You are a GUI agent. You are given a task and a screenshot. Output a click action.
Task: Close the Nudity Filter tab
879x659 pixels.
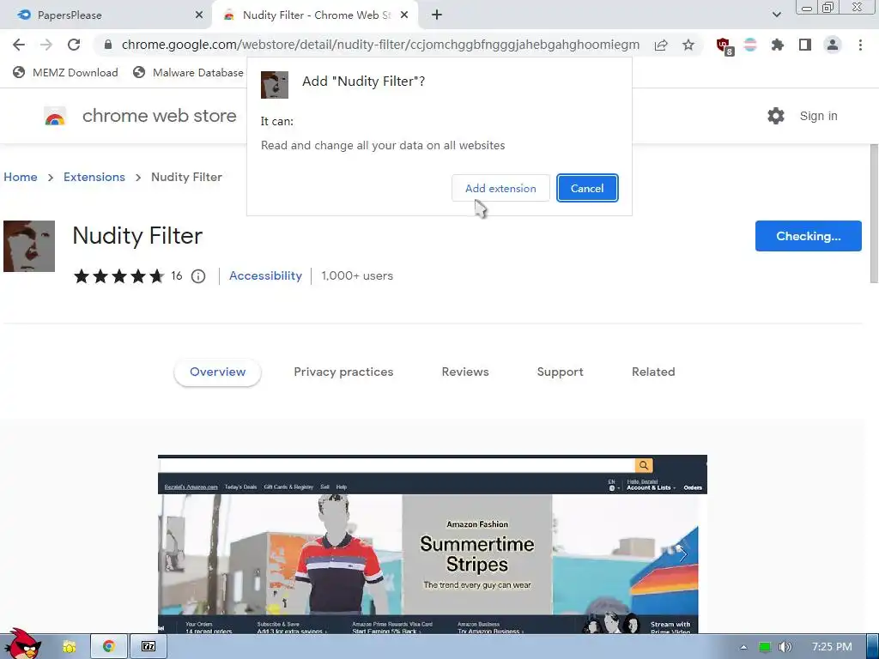click(x=404, y=15)
